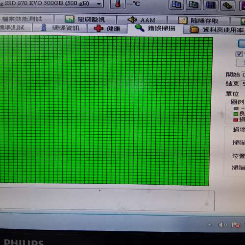Click the blue start scan button
The image size is (245, 245).
pyautogui.click(x=242, y=44)
